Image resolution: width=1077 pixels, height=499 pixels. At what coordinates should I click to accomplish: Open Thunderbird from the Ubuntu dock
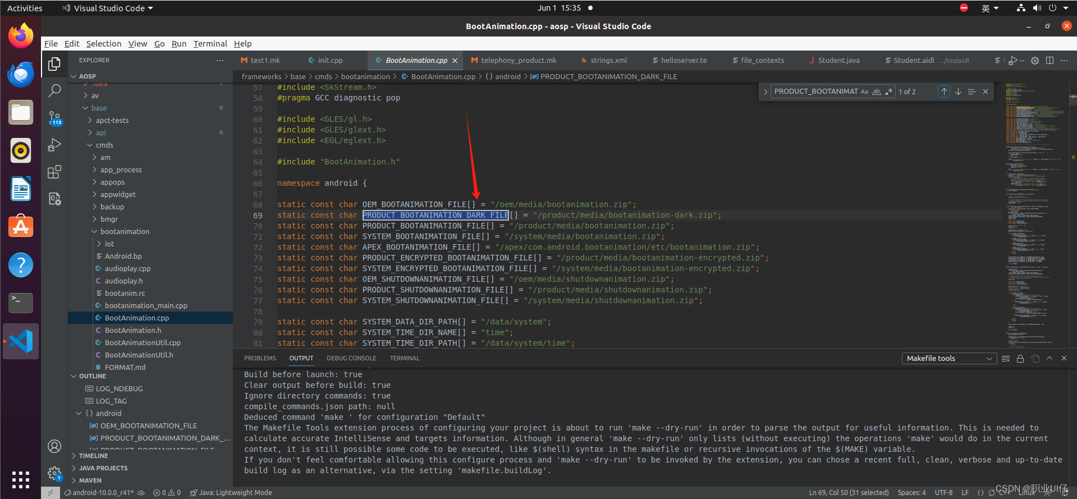pyautogui.click(x=21, y=74)
